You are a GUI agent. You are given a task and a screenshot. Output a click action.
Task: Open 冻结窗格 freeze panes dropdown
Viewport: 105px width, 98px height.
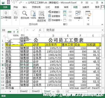[61, 20]
